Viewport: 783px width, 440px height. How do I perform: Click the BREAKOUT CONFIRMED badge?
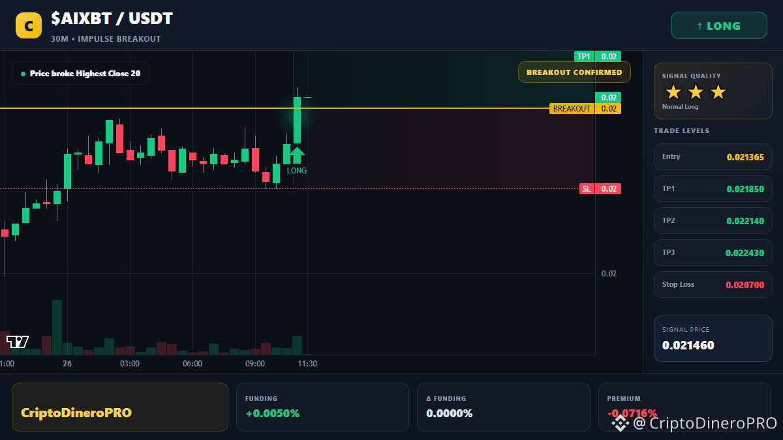[x=574, y=72]
